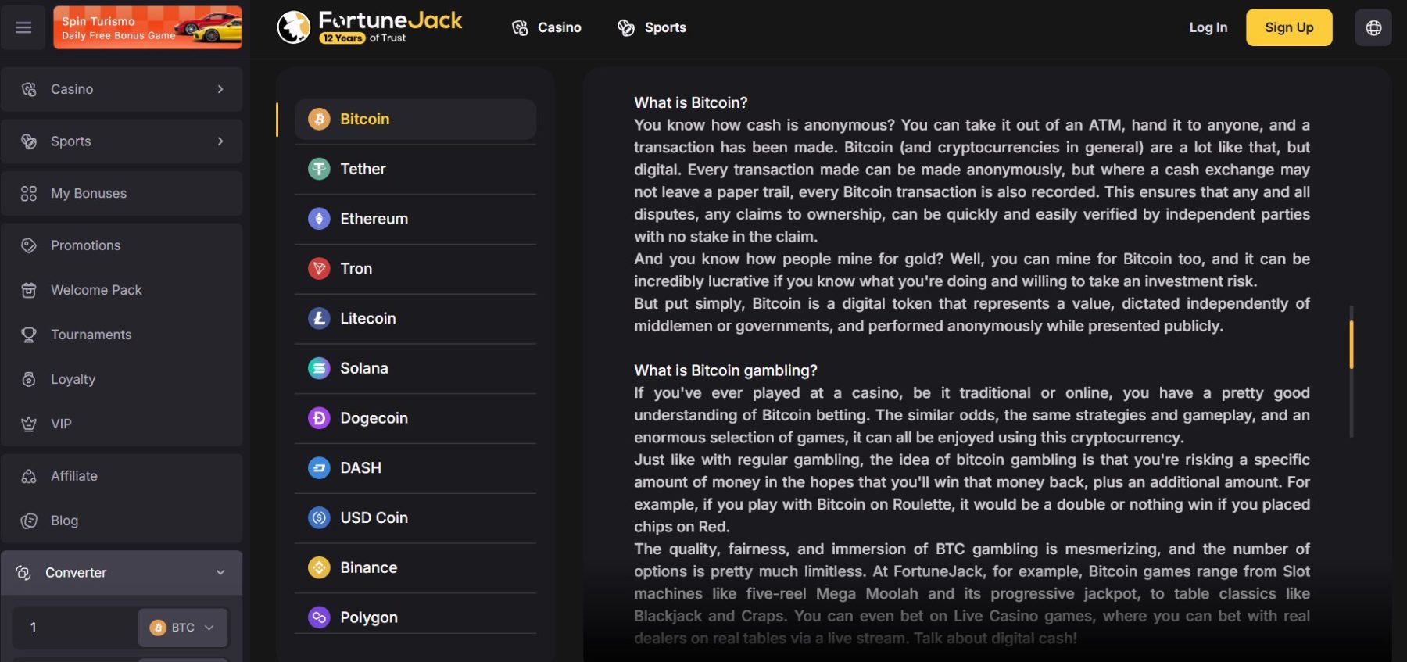Click the Tron coin icon
The image size is (1407, 662).
319,269
